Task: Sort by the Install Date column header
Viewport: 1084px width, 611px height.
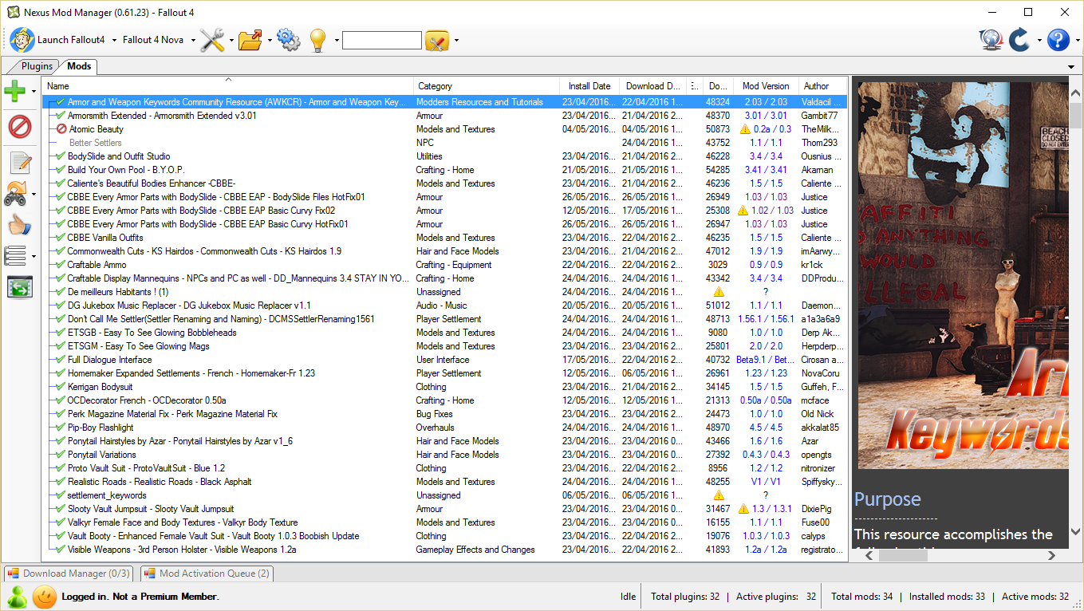Action: tap(589, 86)
